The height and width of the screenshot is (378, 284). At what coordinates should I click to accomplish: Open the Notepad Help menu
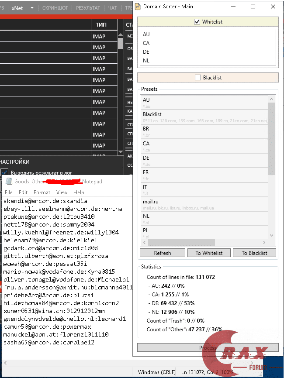point(79,192)
